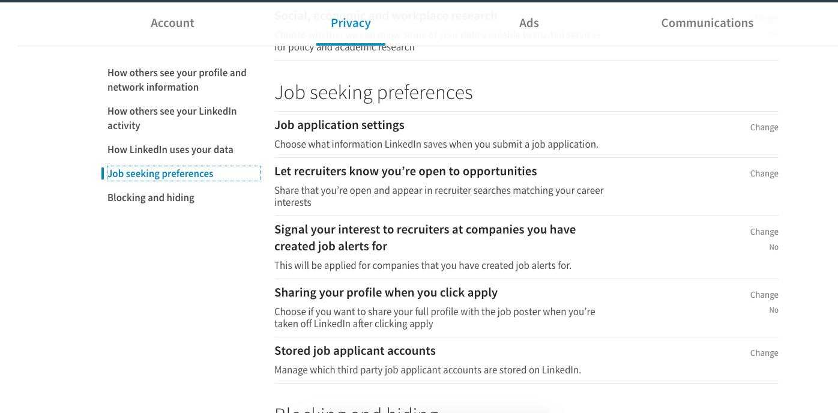Open the Account tab
This screenshot has width=838, height=413.
click(172, 23)
